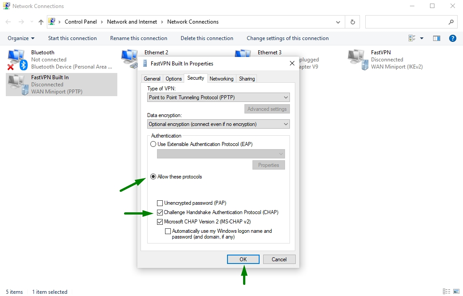Click the EAP Properties button
The width and height of the screenshot is (463, 296).
tap(269, 165)
